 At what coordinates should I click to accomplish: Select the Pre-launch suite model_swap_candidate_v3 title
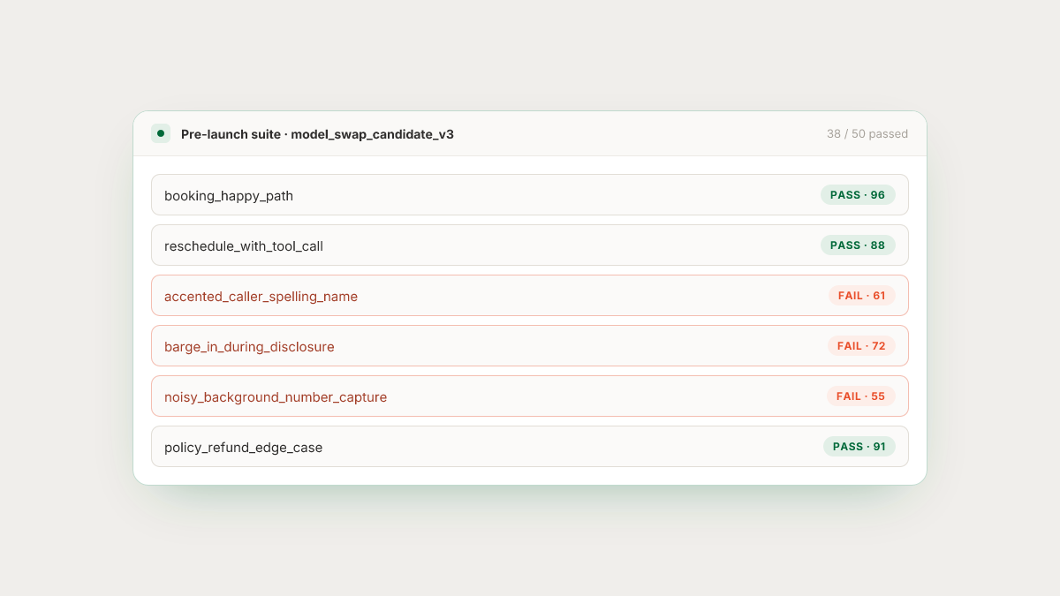pyautogui.click(x=317, y=134)
